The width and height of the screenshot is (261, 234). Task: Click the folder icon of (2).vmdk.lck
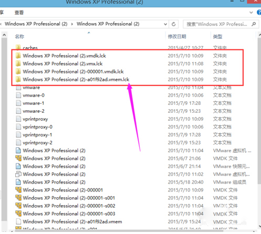[x=18, y=56]
